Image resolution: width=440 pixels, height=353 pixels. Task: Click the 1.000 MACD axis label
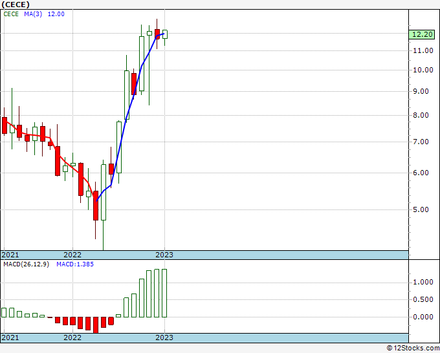[423, 282]
